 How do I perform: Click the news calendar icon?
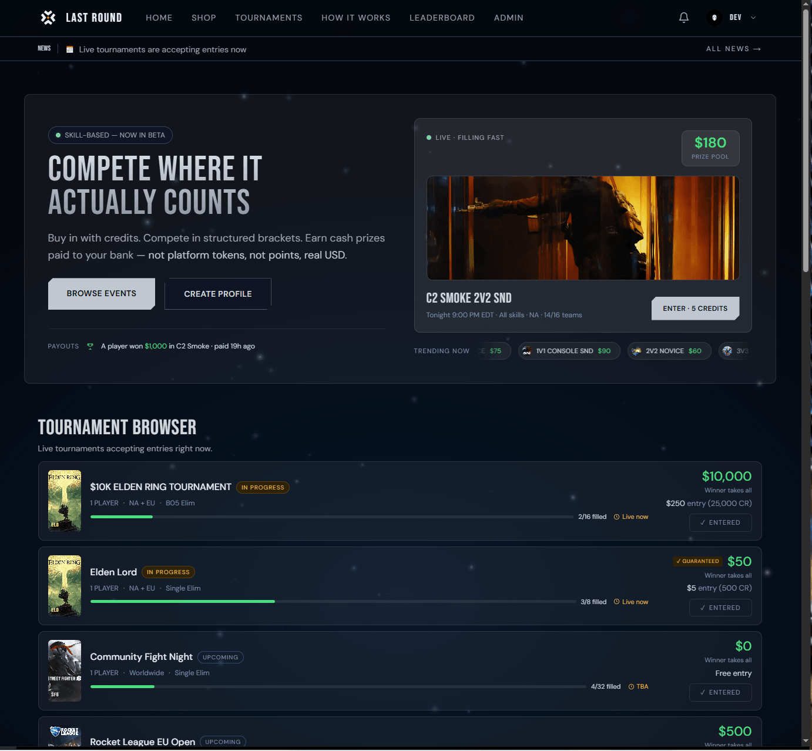(70, 49)
